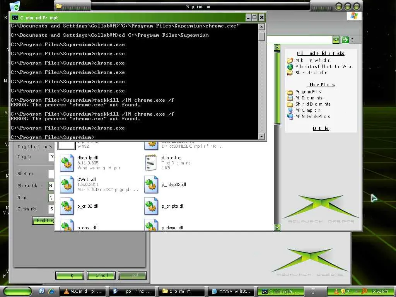Click the My Computer icon in Other Places
The width and height of the screenshot is (396, 297).
pos(290,110)
